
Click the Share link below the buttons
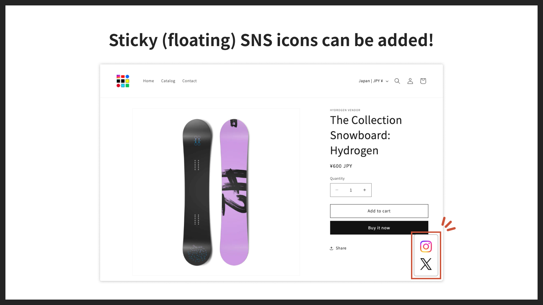tap(338, 248)
